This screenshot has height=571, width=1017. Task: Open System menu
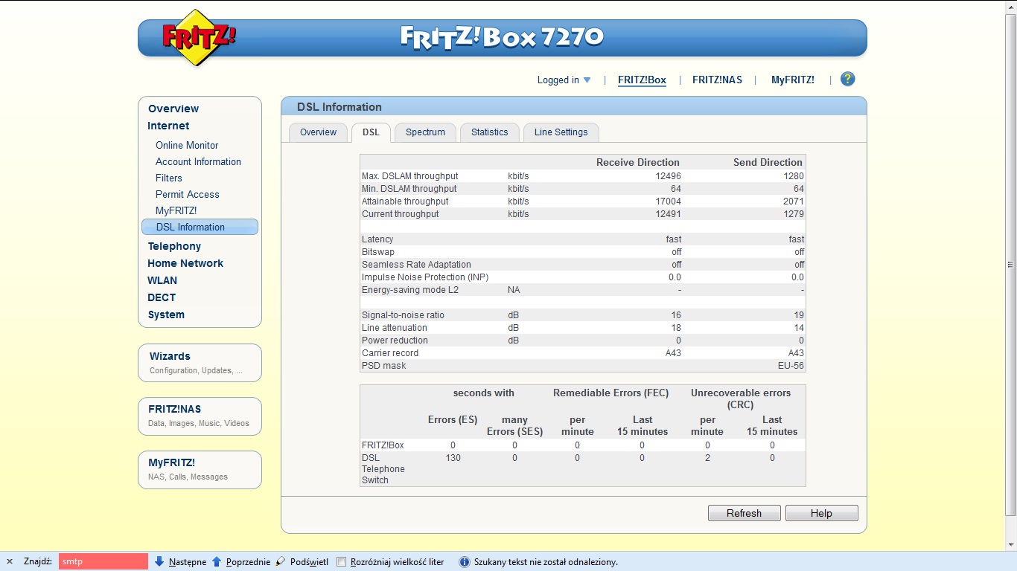pyautogui.click(x=166, y=314)
